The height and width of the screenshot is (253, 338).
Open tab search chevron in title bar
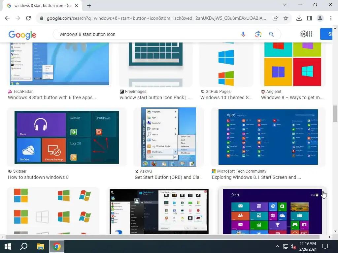pos(285,5)
